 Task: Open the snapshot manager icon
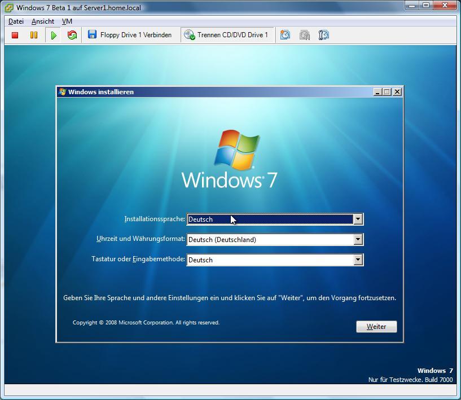(323, 35)
